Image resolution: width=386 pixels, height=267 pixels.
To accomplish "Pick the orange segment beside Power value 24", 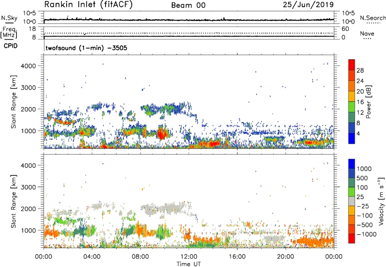I will pyautogui.click(x=352, y=86).
